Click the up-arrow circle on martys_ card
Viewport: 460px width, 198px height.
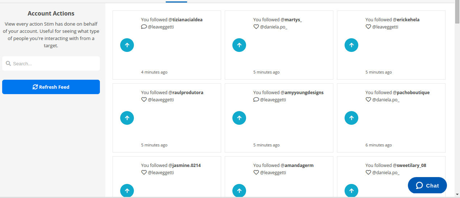239,45
